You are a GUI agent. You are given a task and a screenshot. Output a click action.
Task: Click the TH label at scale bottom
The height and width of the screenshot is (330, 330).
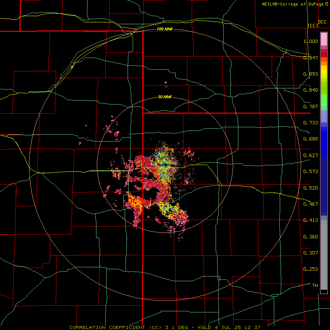(315, 286)
